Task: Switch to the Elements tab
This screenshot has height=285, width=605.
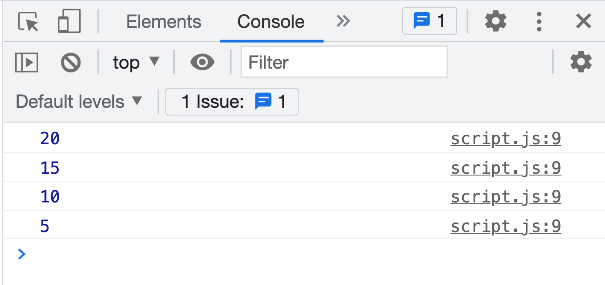Action: pos(164,22)
